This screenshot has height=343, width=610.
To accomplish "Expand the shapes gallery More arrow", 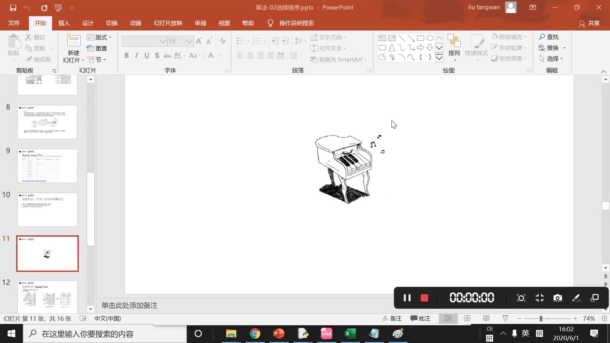I will (x=439, y=57).
